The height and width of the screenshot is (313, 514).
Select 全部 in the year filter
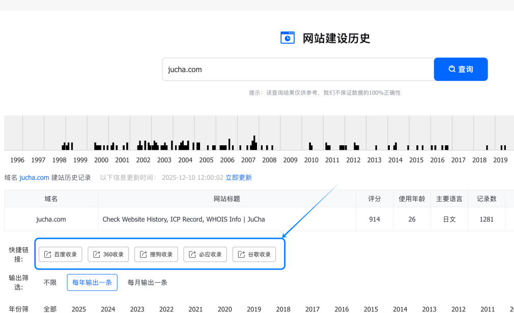(x=50, y=309)
